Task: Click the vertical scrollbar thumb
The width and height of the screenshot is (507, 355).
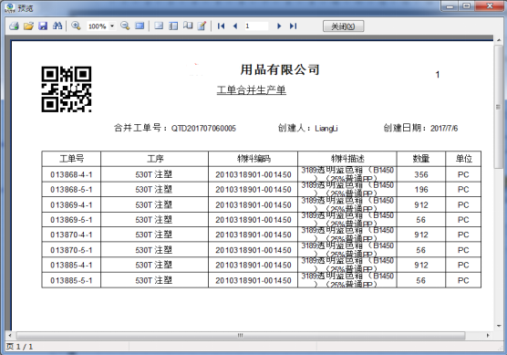Action: pos(498,107)
